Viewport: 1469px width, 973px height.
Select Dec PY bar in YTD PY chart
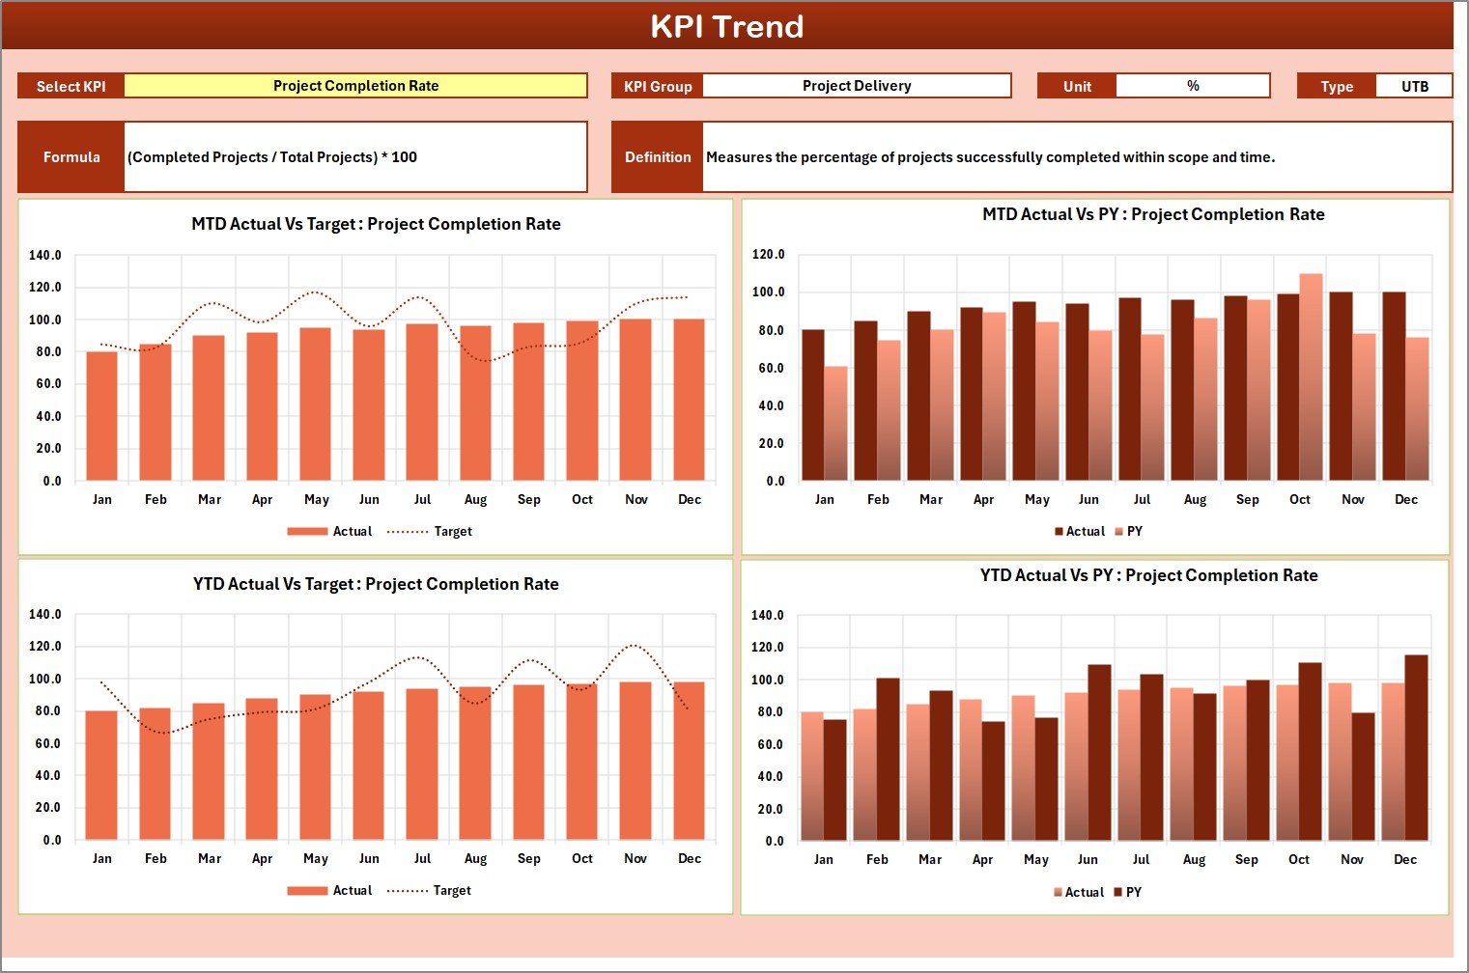1416,748
